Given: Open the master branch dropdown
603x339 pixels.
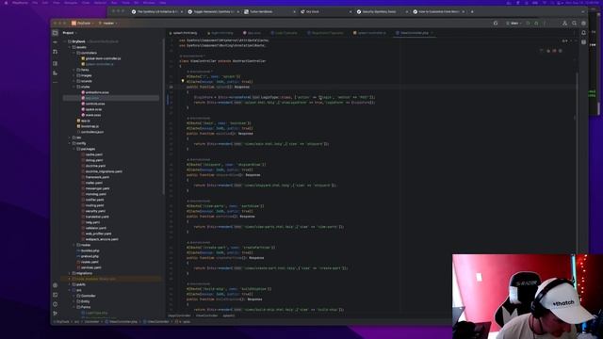Looking at the screenshot, I should (108, 24).
